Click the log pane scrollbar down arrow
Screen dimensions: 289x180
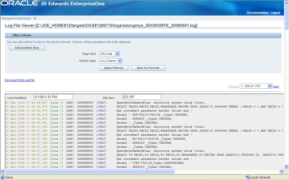click(x=286, y=166)
